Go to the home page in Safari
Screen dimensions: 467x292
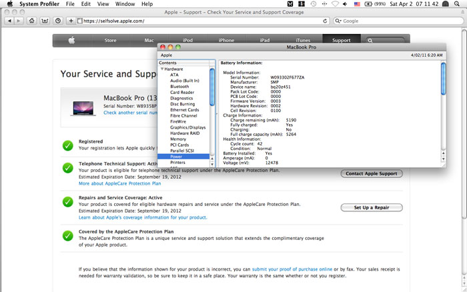pyautogui.click(x=31, y=21)
